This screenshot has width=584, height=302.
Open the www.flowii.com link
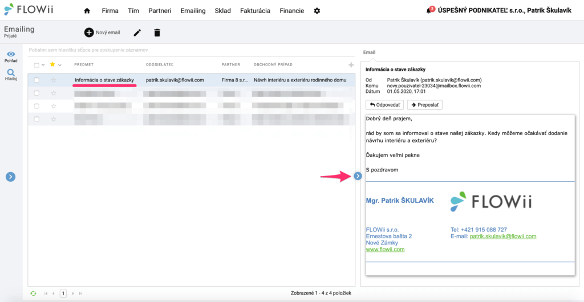click(x=385, y=249)
